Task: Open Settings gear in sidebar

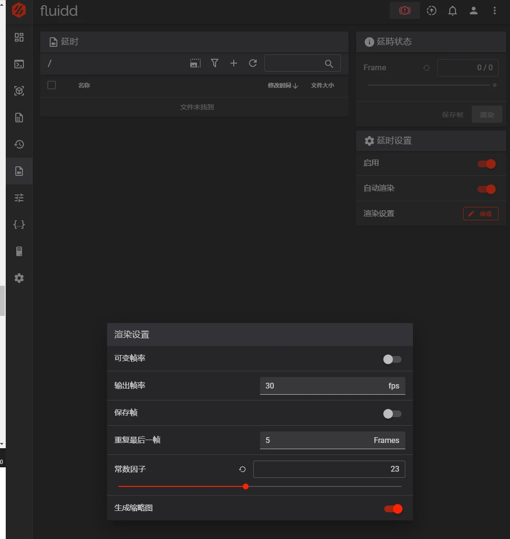Action: click(x=19, y=278)
